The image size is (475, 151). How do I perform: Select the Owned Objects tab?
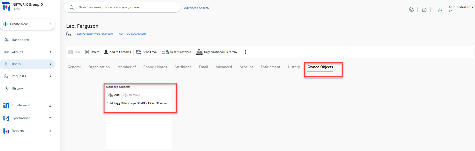(x=320, y=67)
